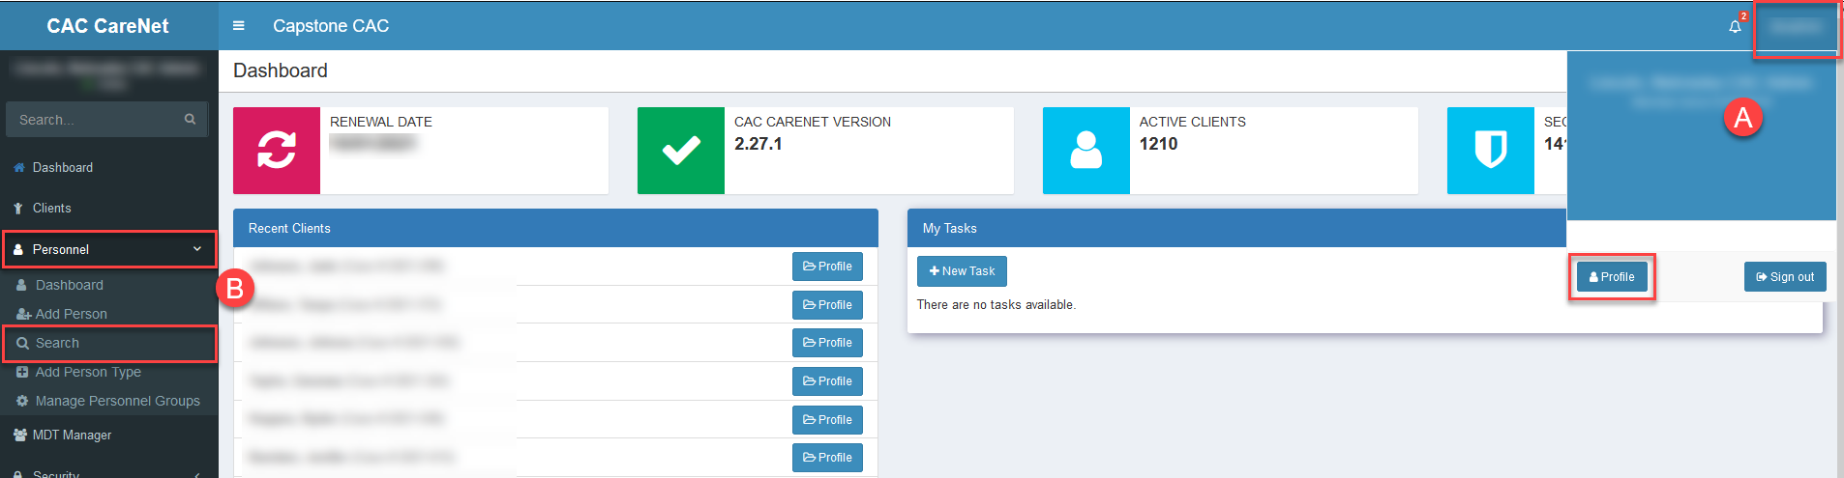Screen dimensions: 1844x478
Task: Click the green CareNet Version checkmark icon
Action: (x=681, y=151)
